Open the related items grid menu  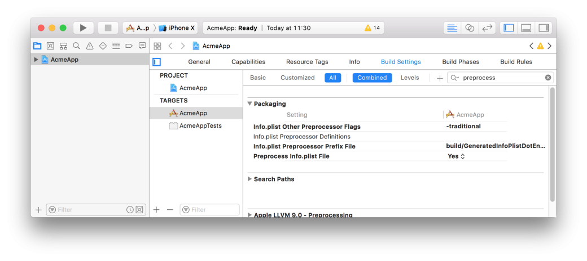coord(157,46)
